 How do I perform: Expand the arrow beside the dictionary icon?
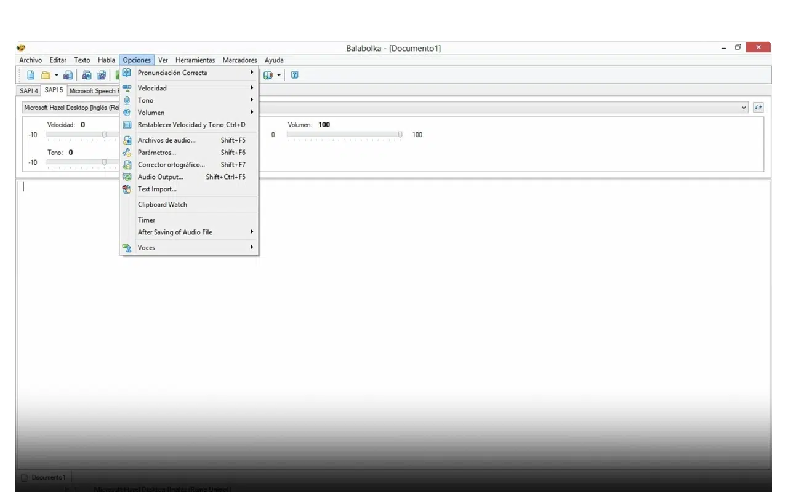[x=279, y=75]
